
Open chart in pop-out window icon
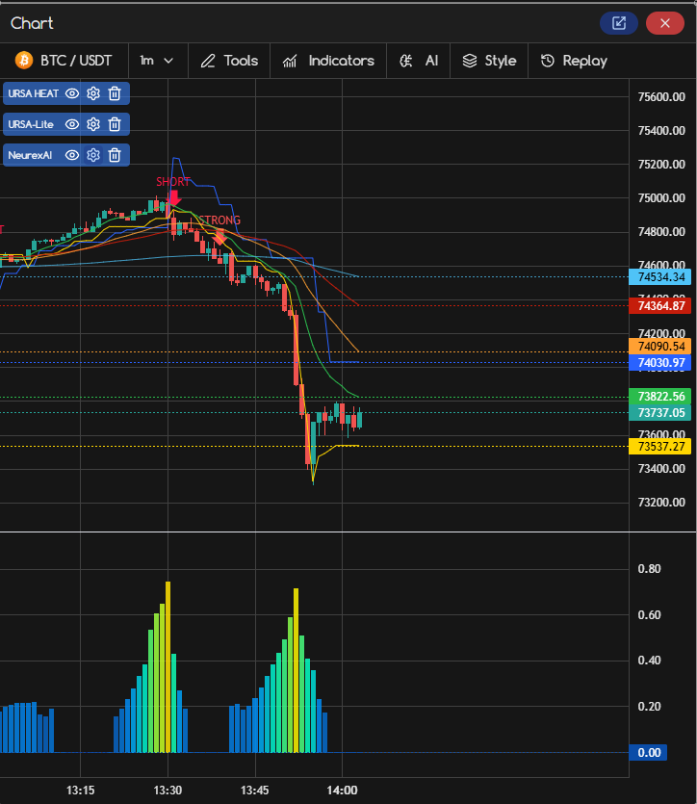coord(619,23)
